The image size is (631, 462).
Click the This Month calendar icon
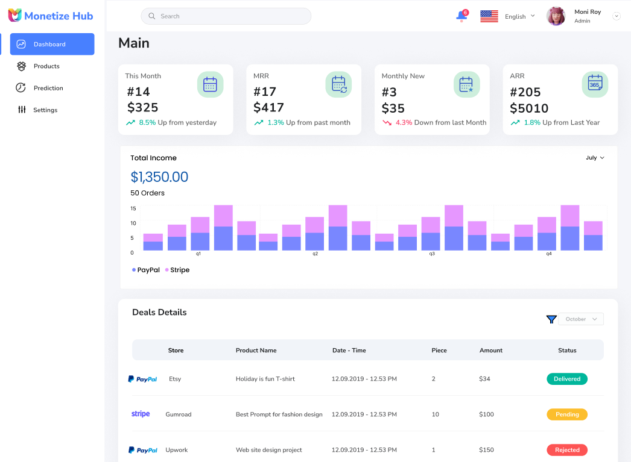pyautogui.click(x=210, y=84)
